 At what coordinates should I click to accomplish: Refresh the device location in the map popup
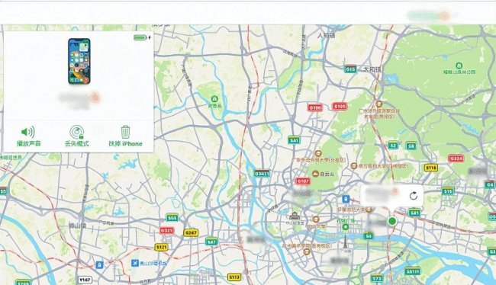pyautogui.click(x=414, y=196)
